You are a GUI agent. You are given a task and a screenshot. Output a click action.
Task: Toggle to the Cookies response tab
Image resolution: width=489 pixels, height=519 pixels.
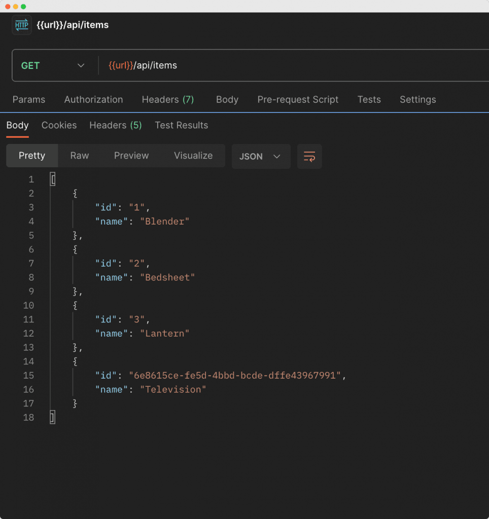59,125
